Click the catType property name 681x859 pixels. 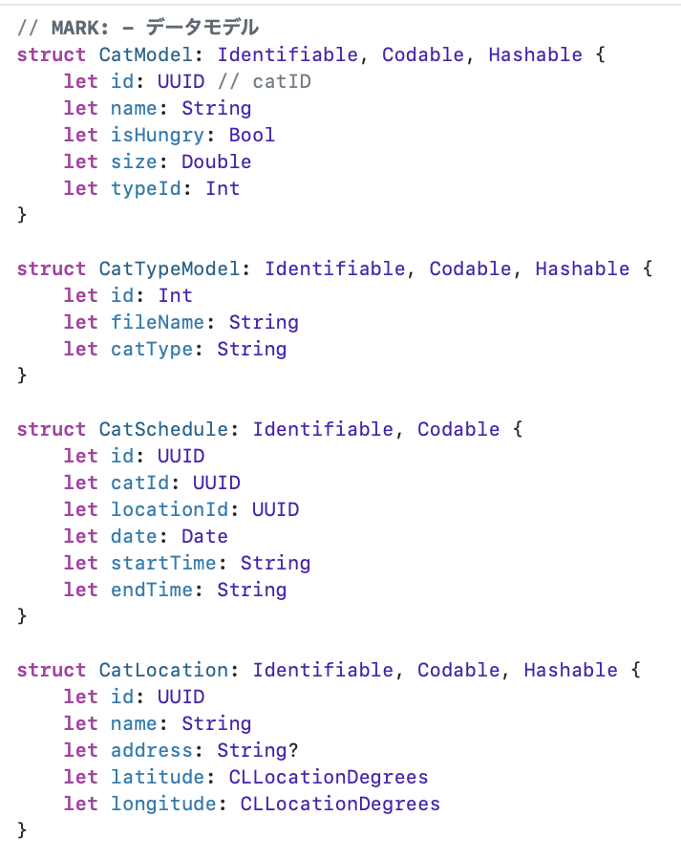152,350
